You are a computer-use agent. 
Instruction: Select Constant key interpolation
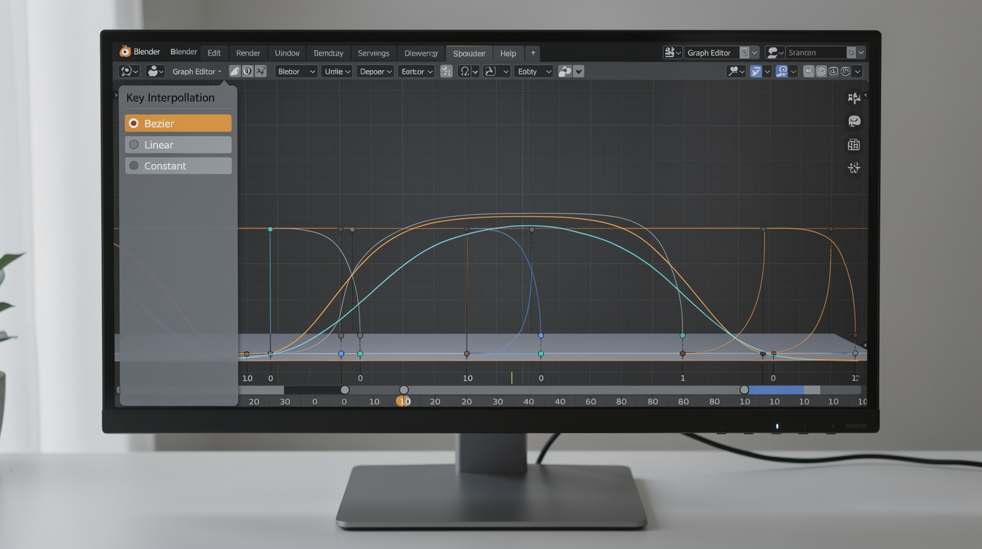pos(178,165)
